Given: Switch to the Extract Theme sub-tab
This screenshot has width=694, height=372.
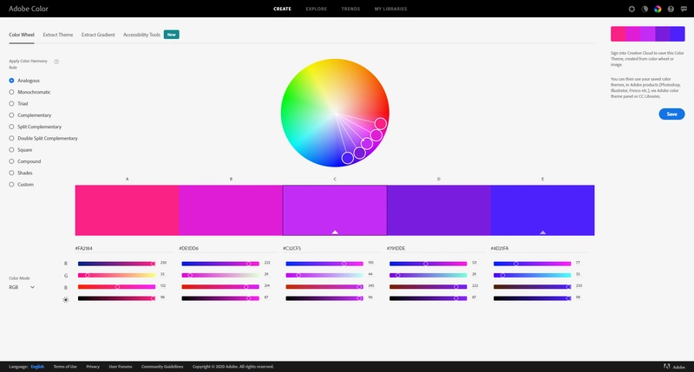Looking at the screenshot, I should click(x=58, y=35).
